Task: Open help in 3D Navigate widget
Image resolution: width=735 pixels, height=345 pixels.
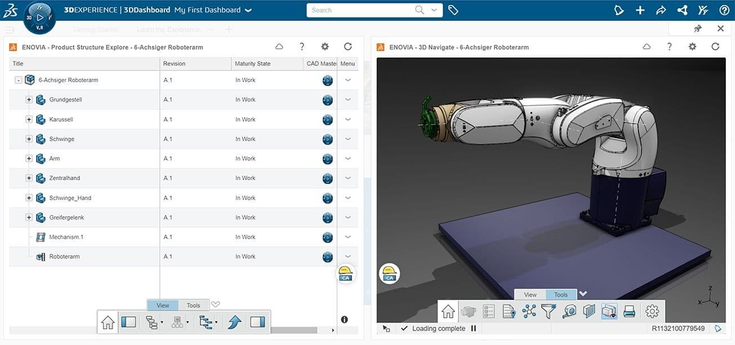Action: [x=670, y=47]
